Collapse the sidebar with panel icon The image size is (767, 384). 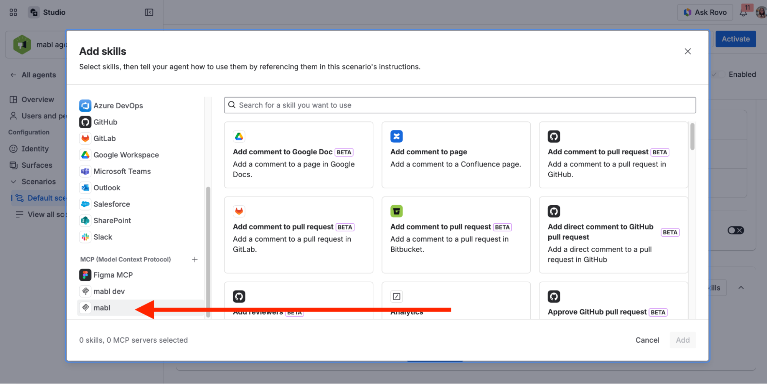(x=149, y=13)
